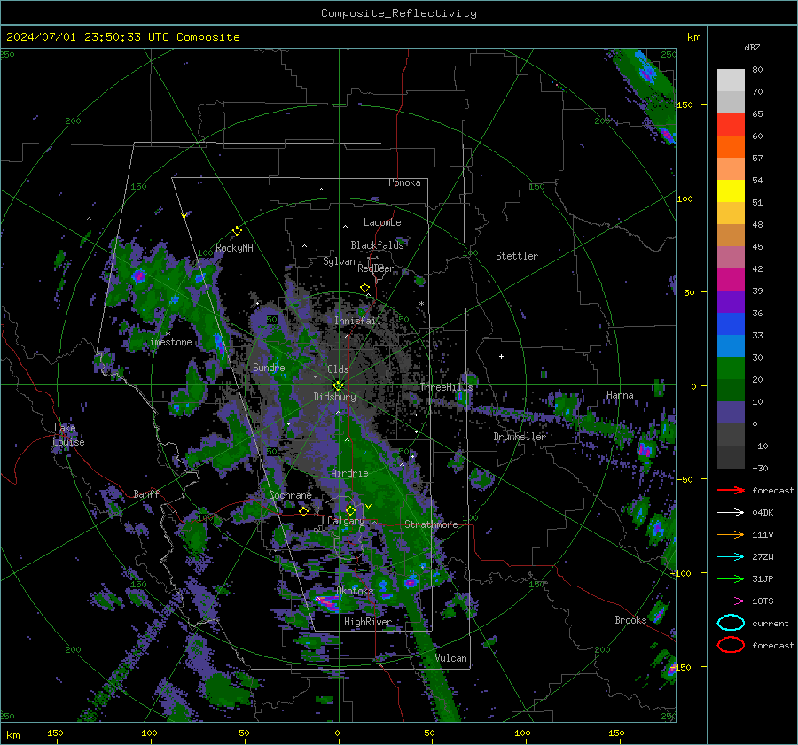Click the blue 36 dBZ legend swatch
The width and height of the screenshot is (798, 745).
[731, 323]
